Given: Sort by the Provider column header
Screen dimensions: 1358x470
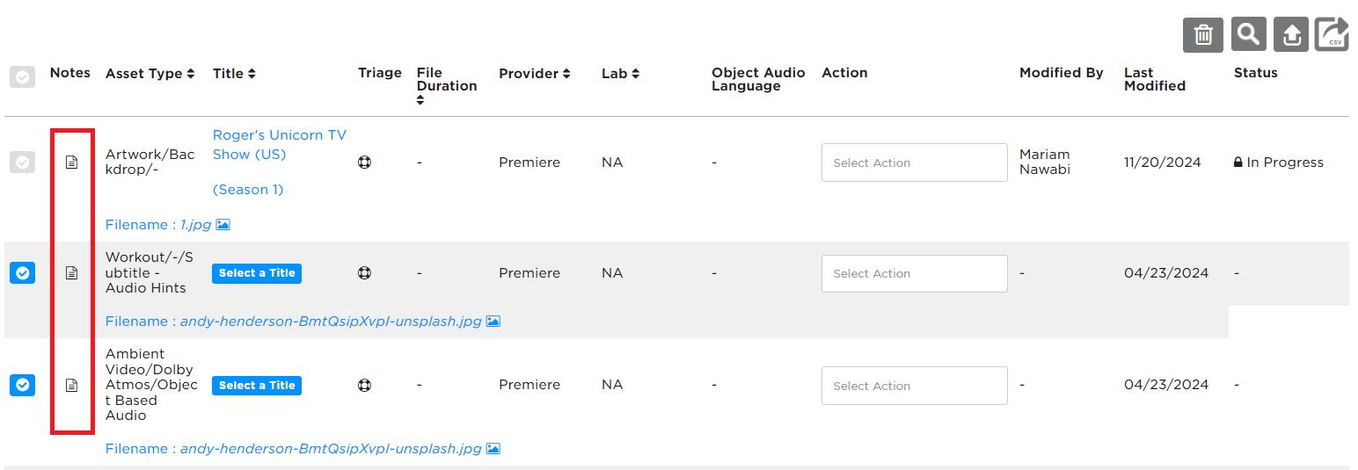Looking at the screenshot, I should point(535,74).
